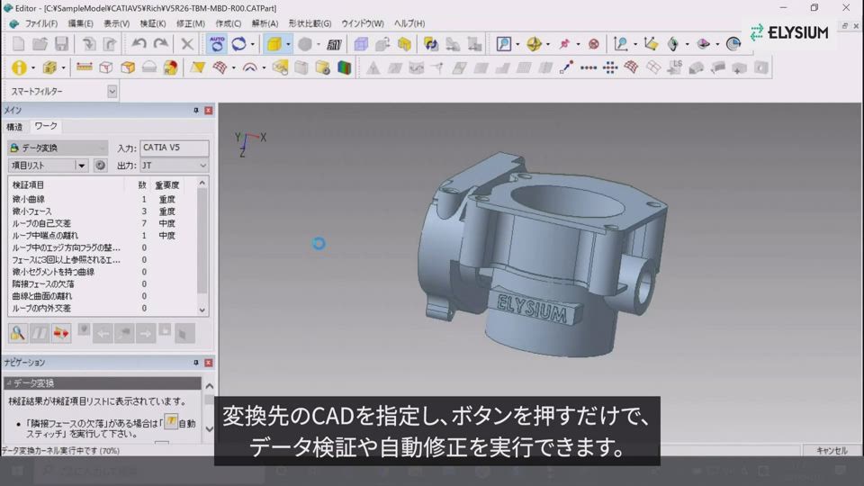Click the Save floppy disk icon
This screenshot has height=486, width=864.
click(x=62, y=43)
